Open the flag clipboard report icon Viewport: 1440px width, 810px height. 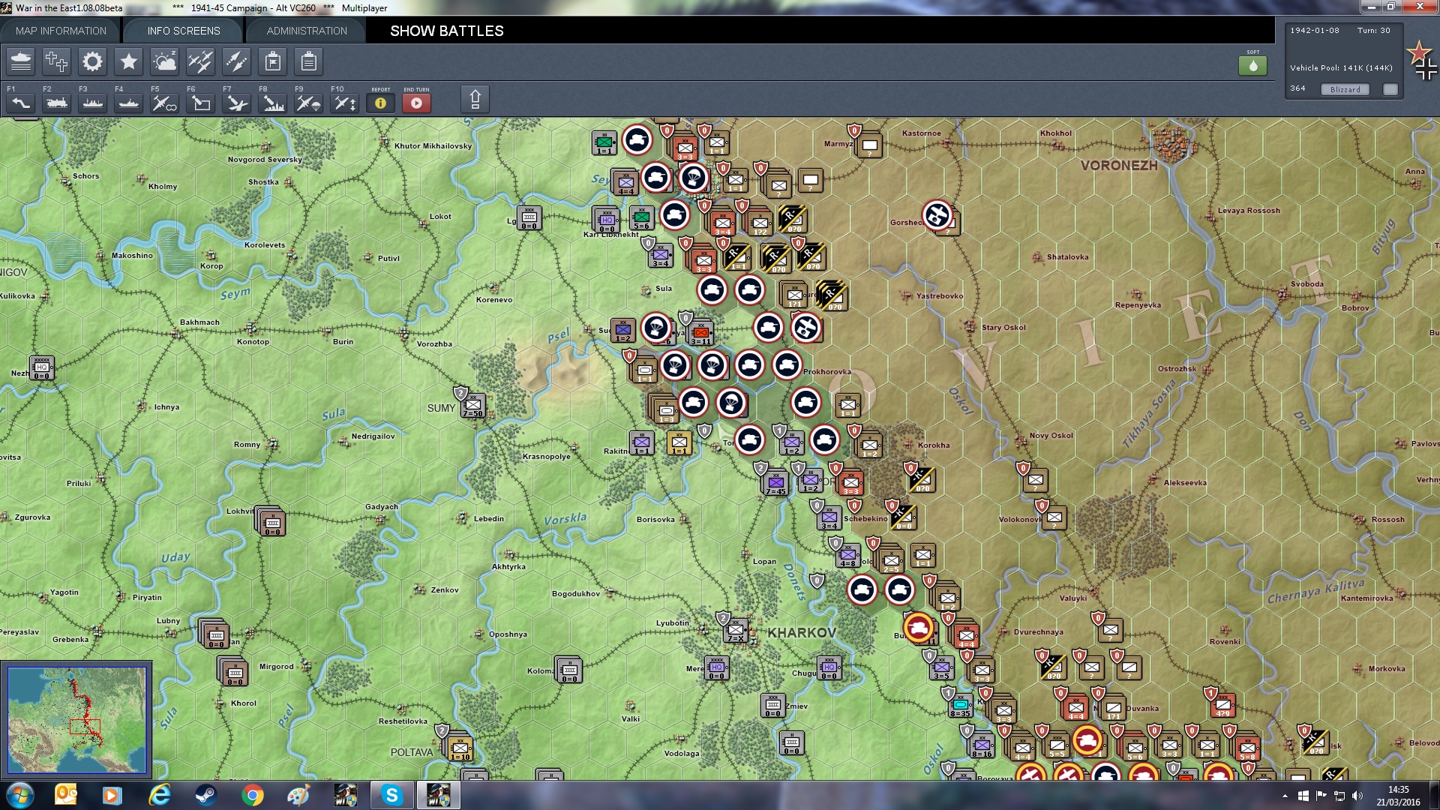[273, 61]
